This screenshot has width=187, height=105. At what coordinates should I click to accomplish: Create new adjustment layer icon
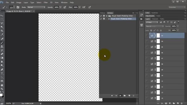[170, 103]
